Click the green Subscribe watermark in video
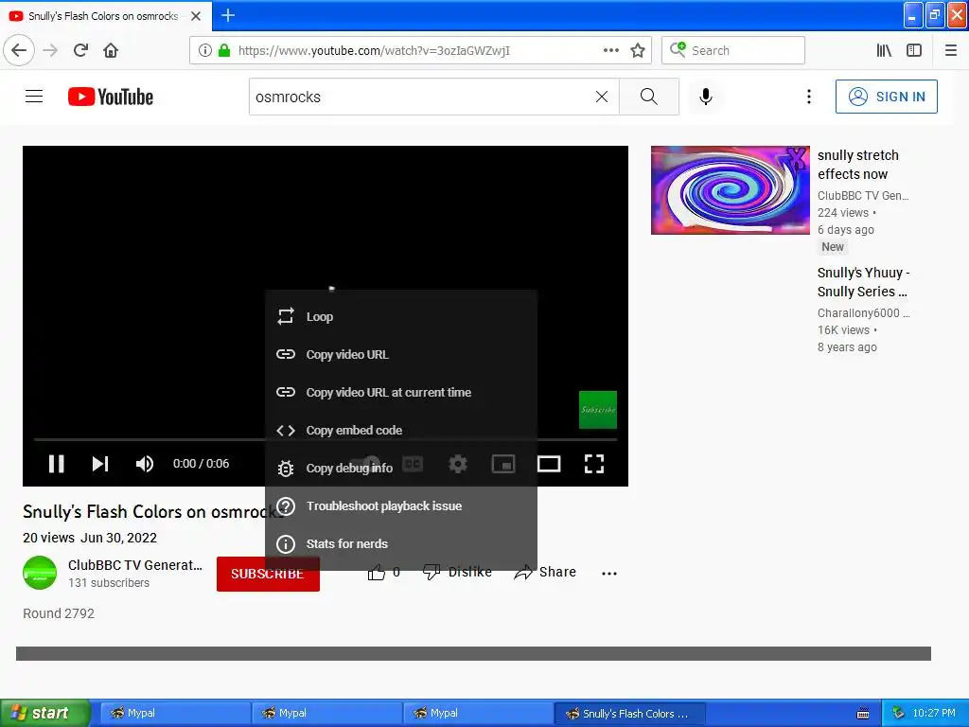The width and height of the screenshot is (969, 727). 598,410
